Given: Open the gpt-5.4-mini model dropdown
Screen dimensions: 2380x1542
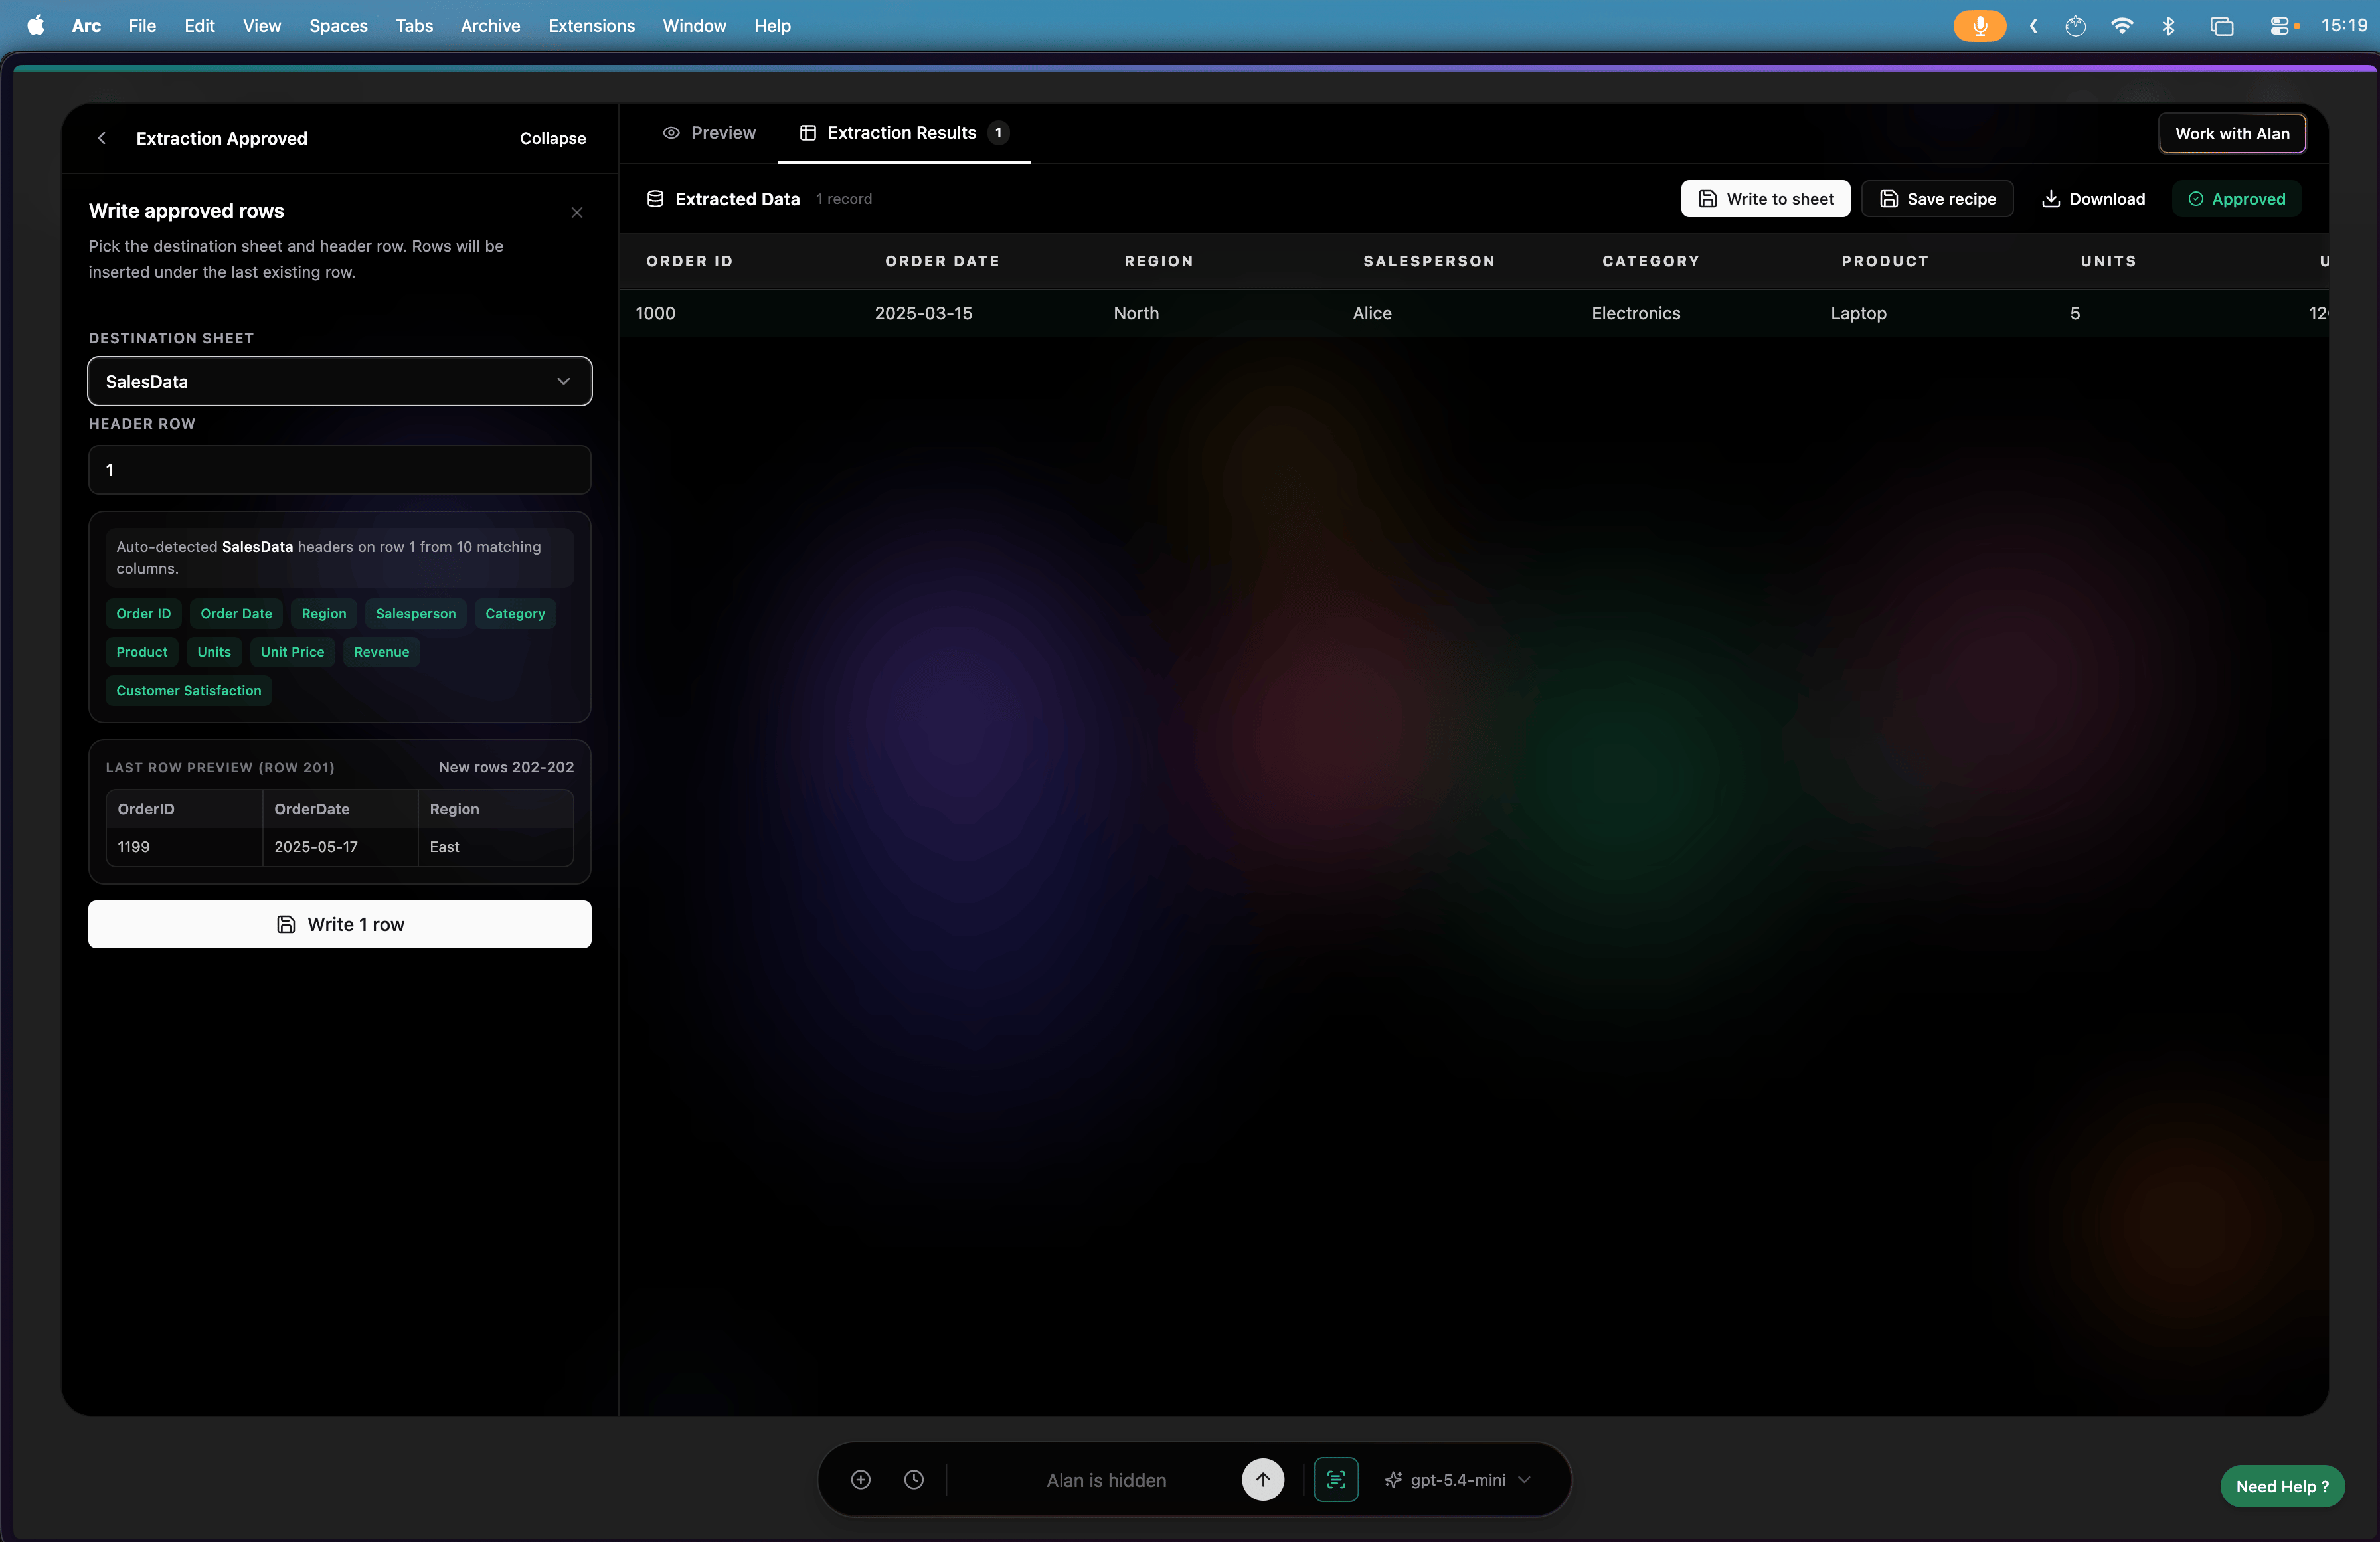Looking at the screenshot, I should tap(1458, 1480).
